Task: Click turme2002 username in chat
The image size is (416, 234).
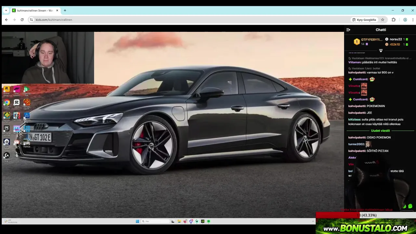Action: tap(356, 144)
